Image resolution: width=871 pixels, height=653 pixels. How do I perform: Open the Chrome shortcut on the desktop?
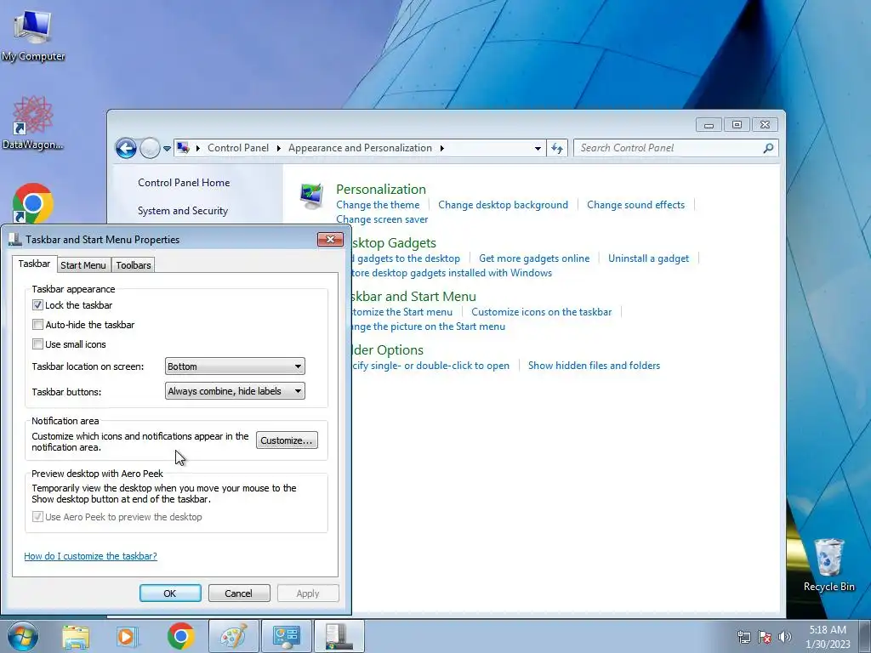(x=33, y=203)
